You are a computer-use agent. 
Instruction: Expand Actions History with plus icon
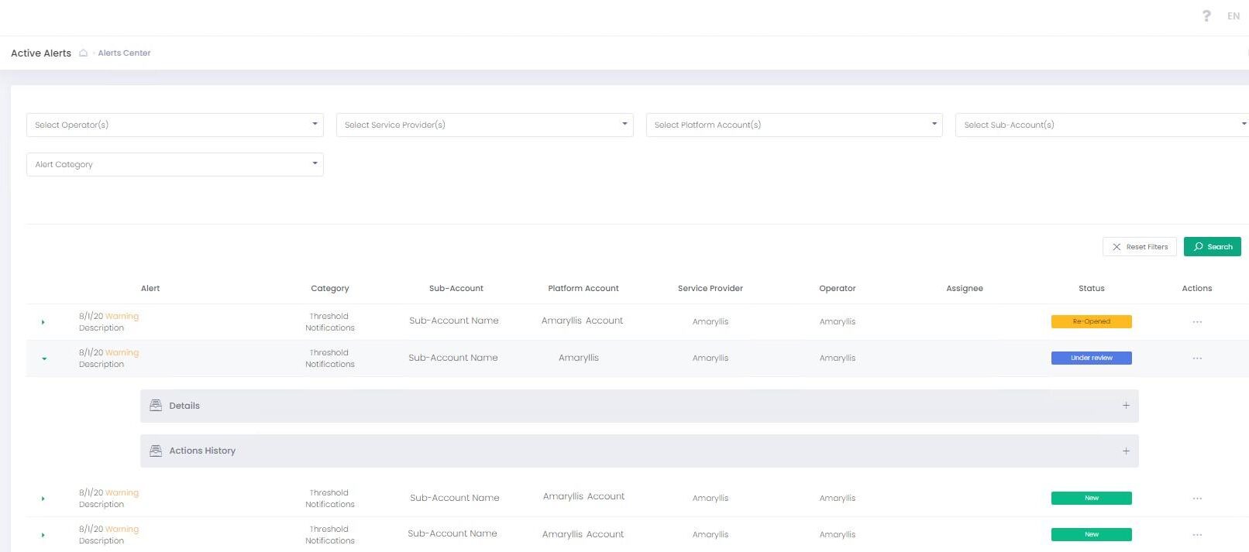click(1126, 451)
